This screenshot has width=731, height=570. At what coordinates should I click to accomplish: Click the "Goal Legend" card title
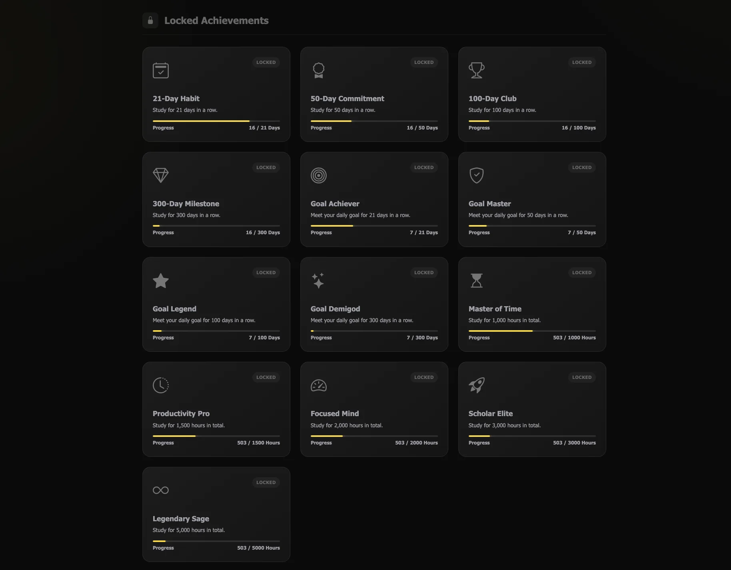click(x=174, y=309)
